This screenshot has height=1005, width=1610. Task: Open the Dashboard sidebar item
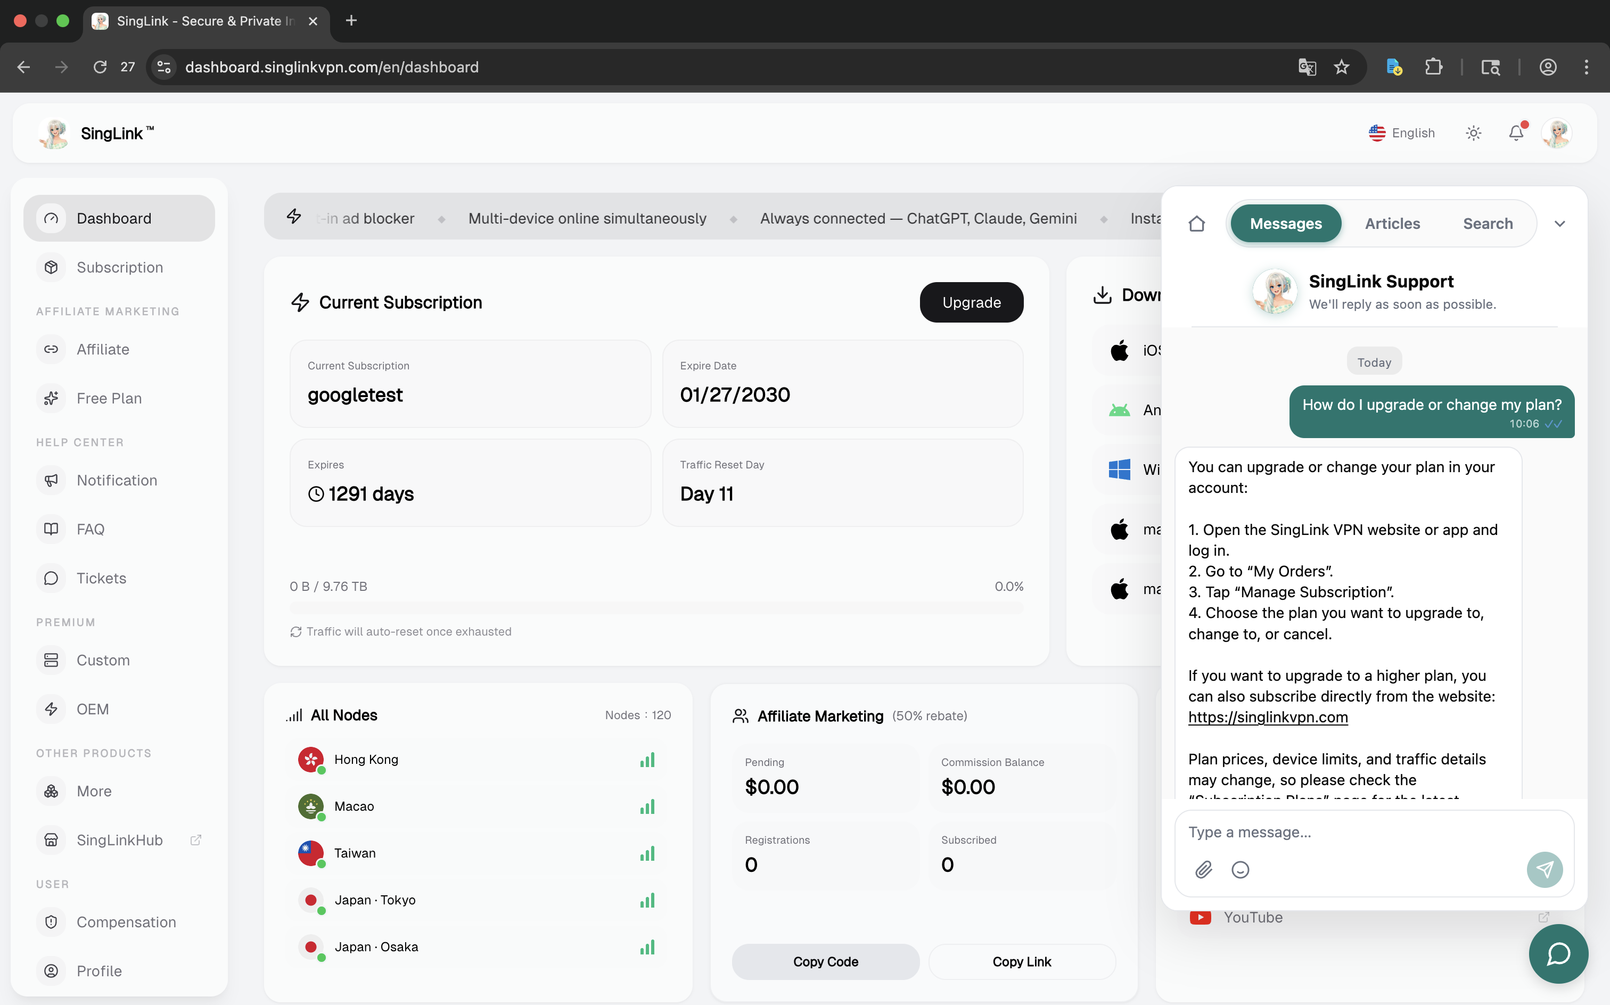(x=119, y=218)
